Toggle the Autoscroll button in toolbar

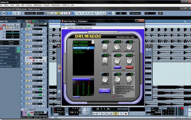click(x=109, y=13)
